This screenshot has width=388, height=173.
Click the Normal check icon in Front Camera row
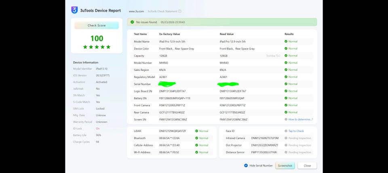(286, 105)
